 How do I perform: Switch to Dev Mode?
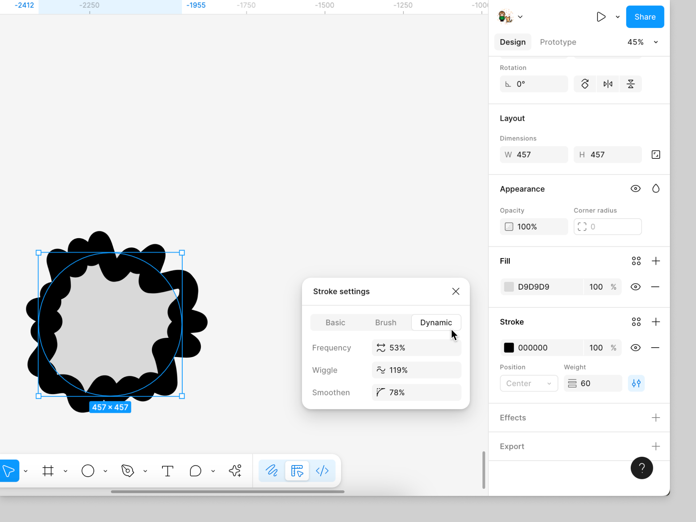[322, 471]
